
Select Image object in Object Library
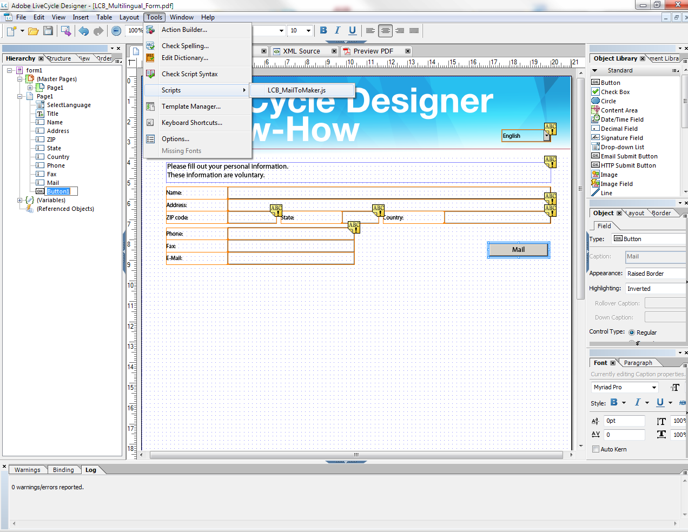(x=608, y=175)
